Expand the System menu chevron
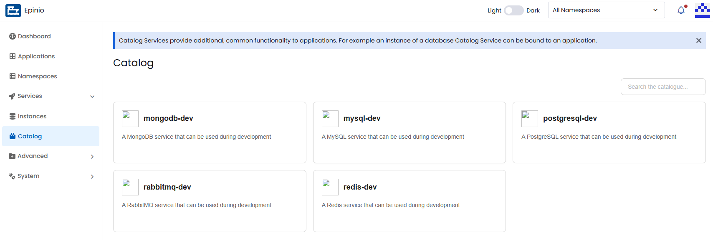Viewport: 713px width, 240px height. [92, 177]
